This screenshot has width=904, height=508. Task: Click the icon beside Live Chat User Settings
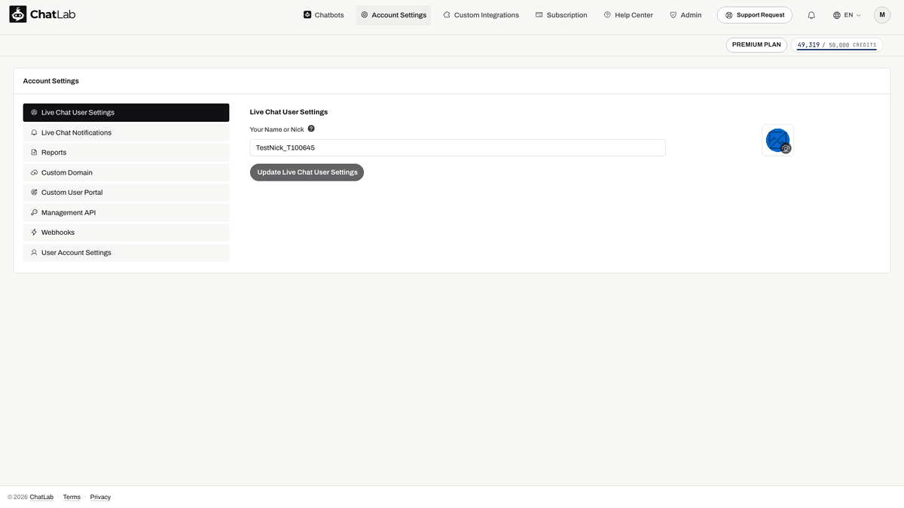pos(34,112)
